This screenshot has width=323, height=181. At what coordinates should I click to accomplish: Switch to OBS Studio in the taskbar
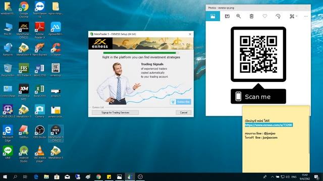[x=140, y=176]
